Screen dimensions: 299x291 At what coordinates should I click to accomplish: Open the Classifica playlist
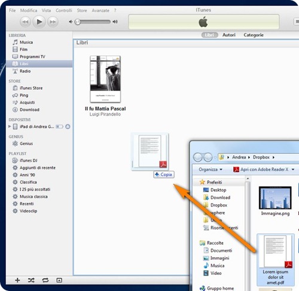click(x=28, y=182)
